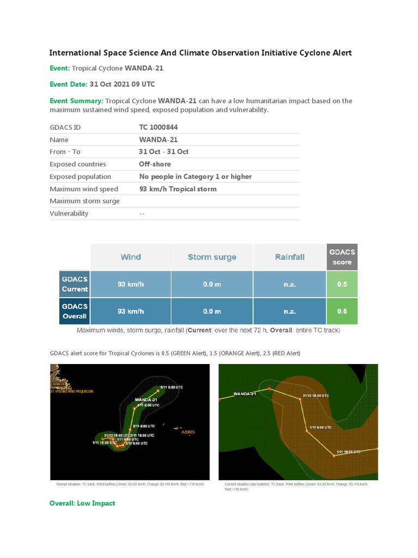Select the value '31 Oct - 31 Oct'
Screen dimensions: 418x558
[163, 151]
